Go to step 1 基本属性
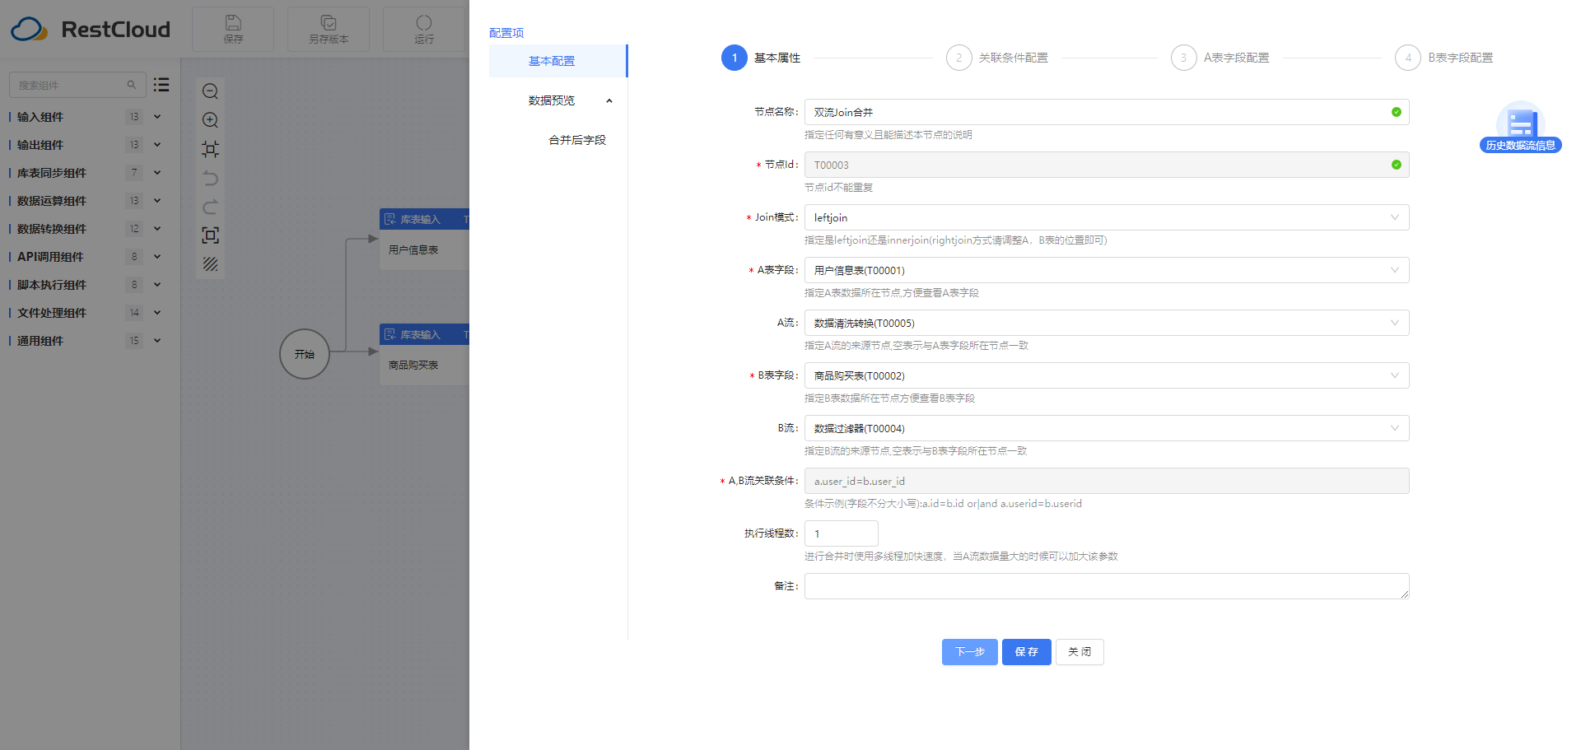Viewport: 1581px width, 750px height. coord(761,58)
